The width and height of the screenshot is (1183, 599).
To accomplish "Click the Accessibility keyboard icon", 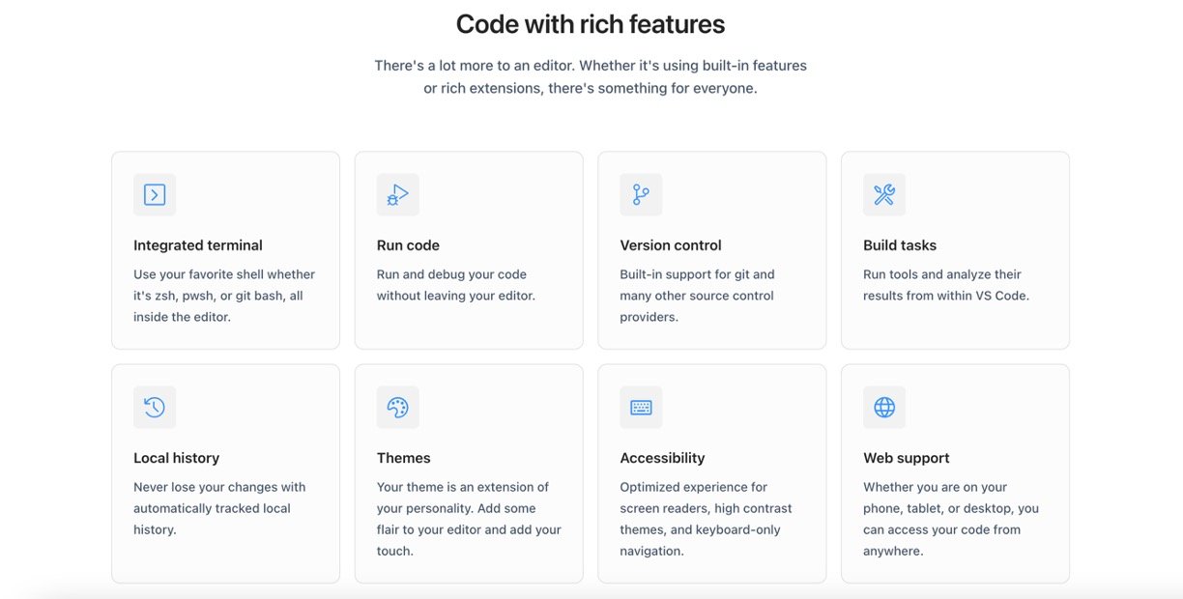I will [641, 407].
